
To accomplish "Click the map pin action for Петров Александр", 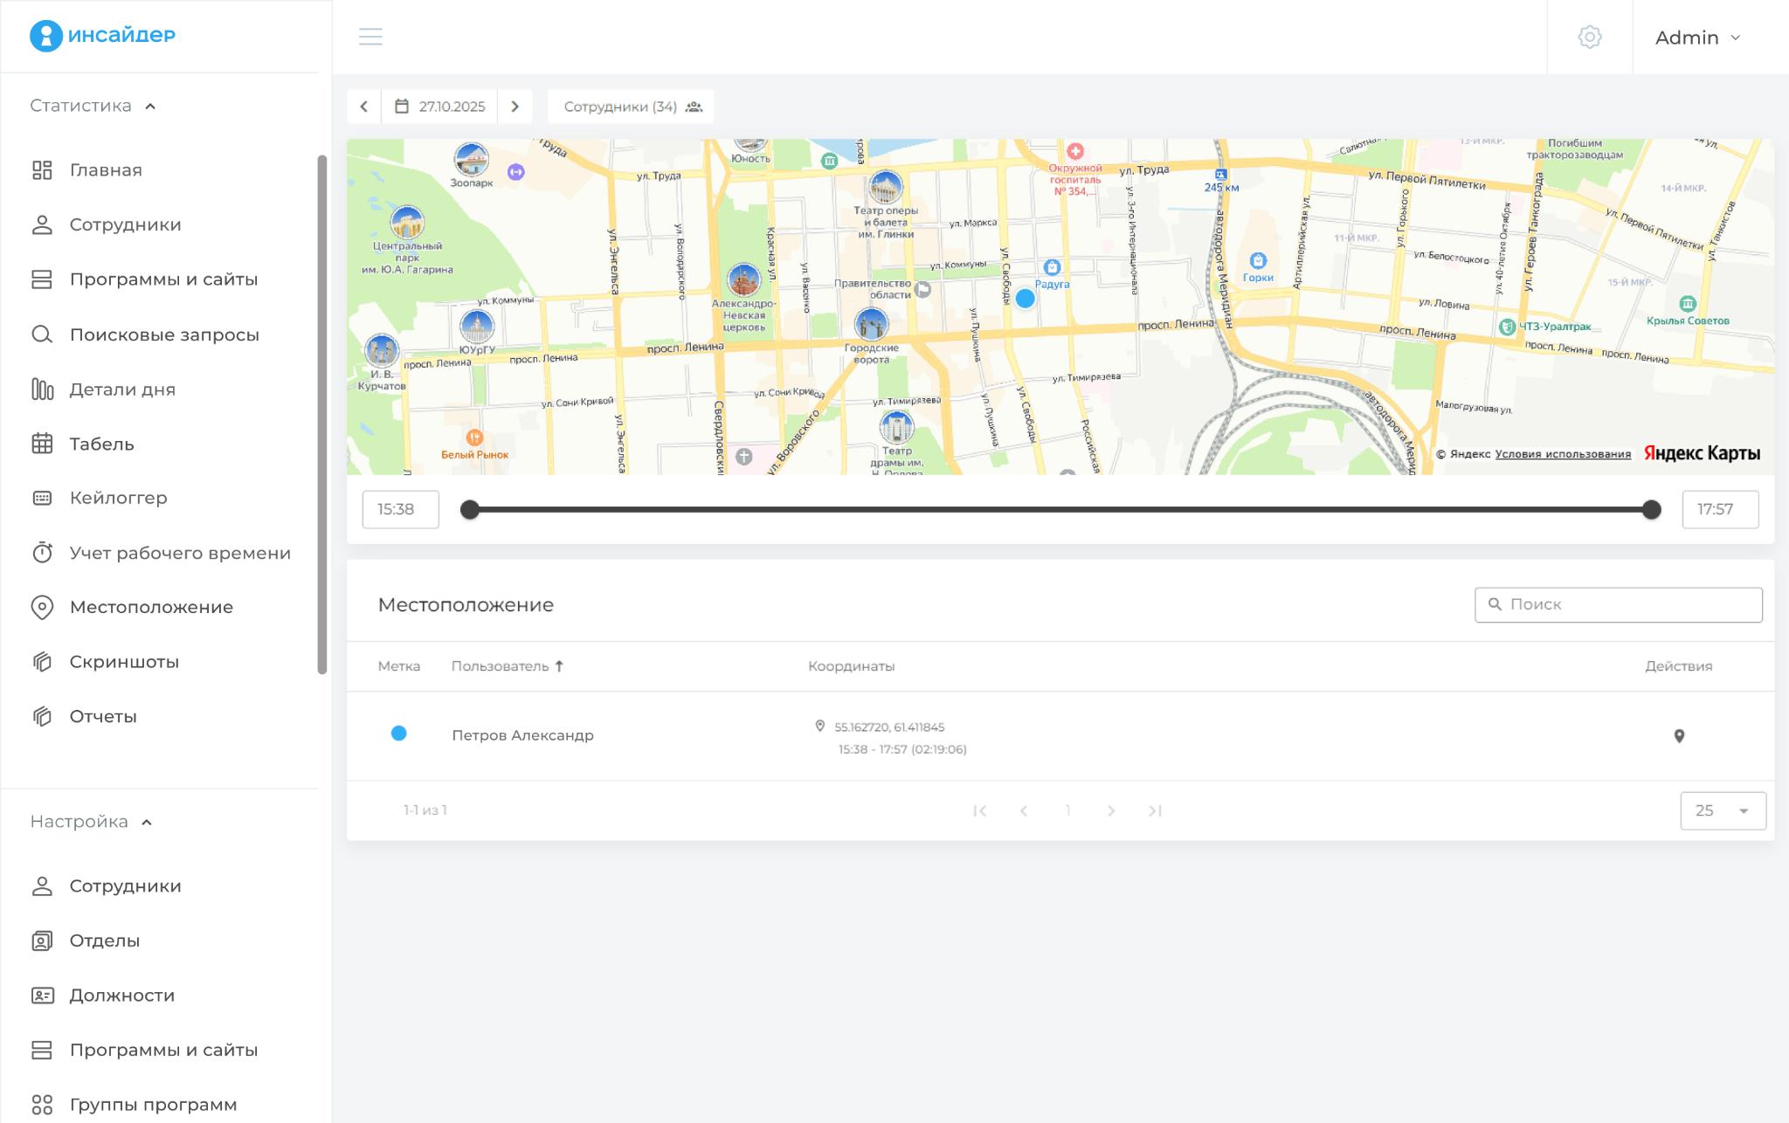I will point(1678,736).
